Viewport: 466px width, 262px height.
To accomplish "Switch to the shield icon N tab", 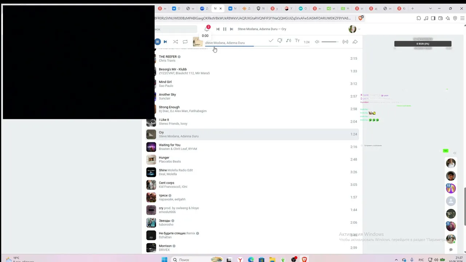I will coord(261,8).
